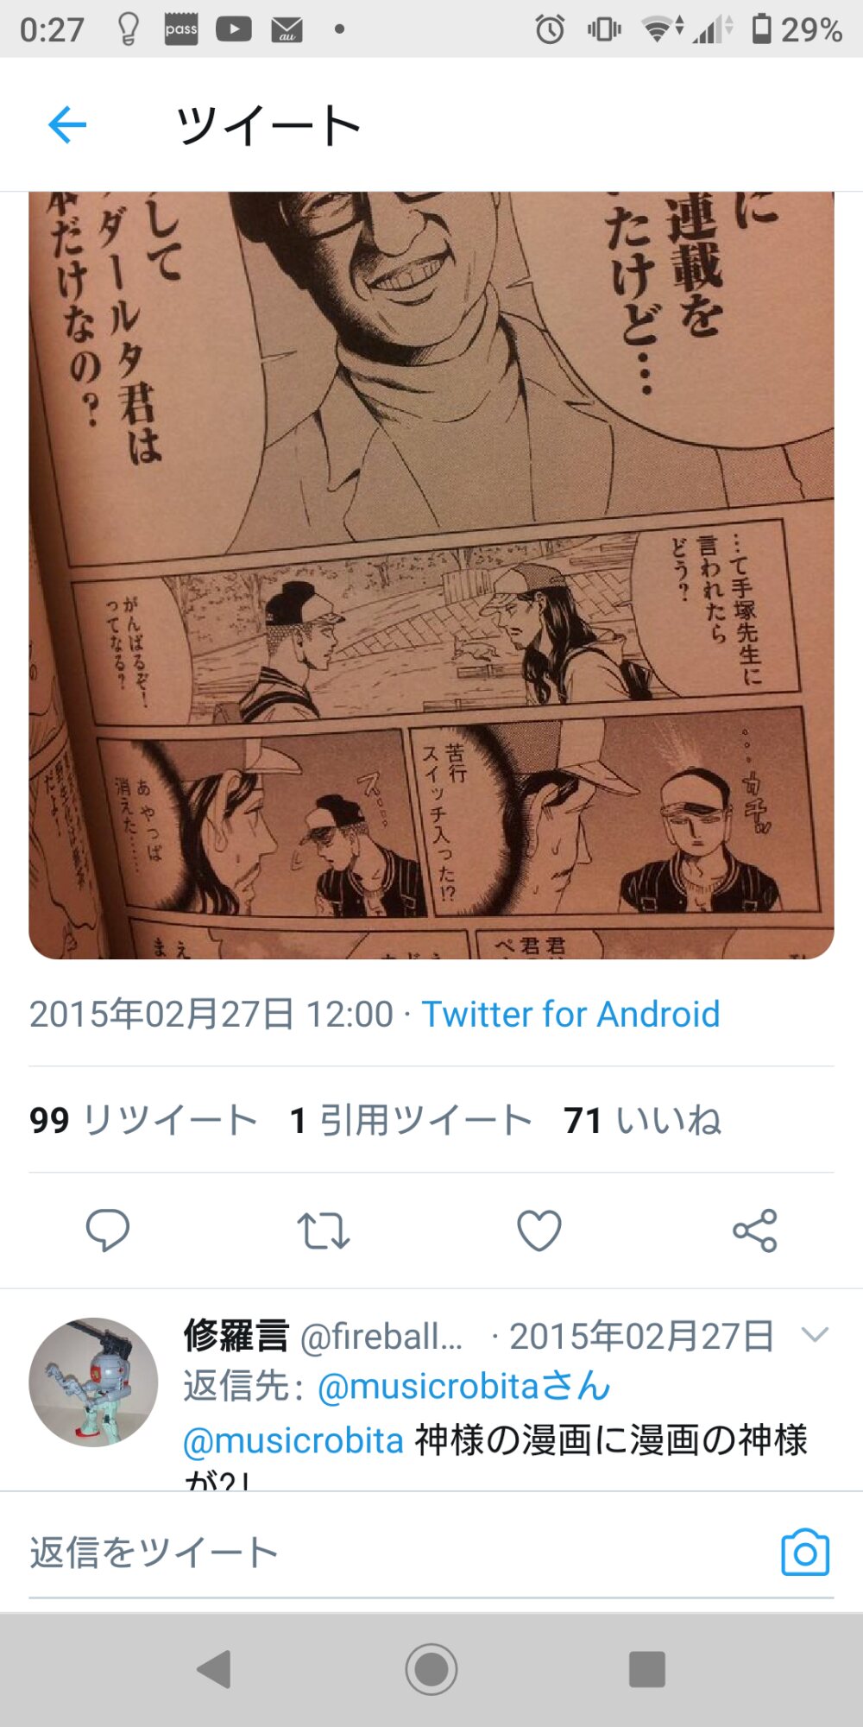View the 99 リツイート list
This screenshot has width=863, height=1727.
143,1120
